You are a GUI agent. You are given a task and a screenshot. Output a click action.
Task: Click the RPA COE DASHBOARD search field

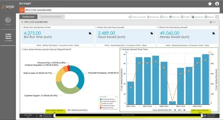[x=122, y=10]
